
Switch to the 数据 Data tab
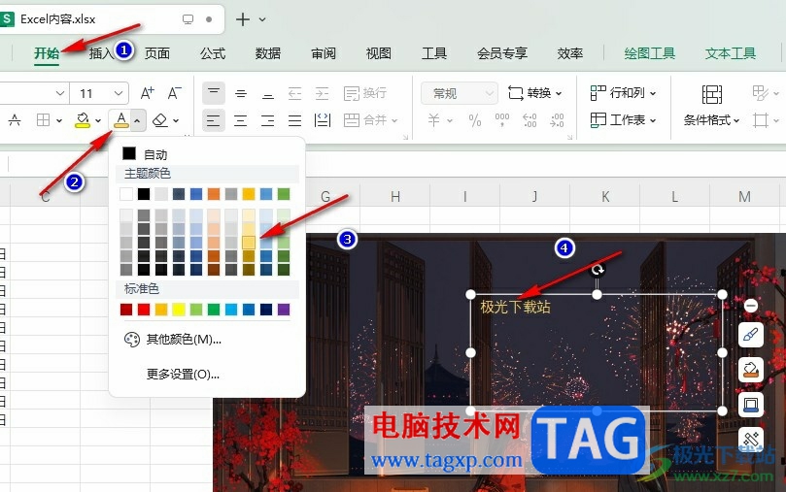pos(268,53)
